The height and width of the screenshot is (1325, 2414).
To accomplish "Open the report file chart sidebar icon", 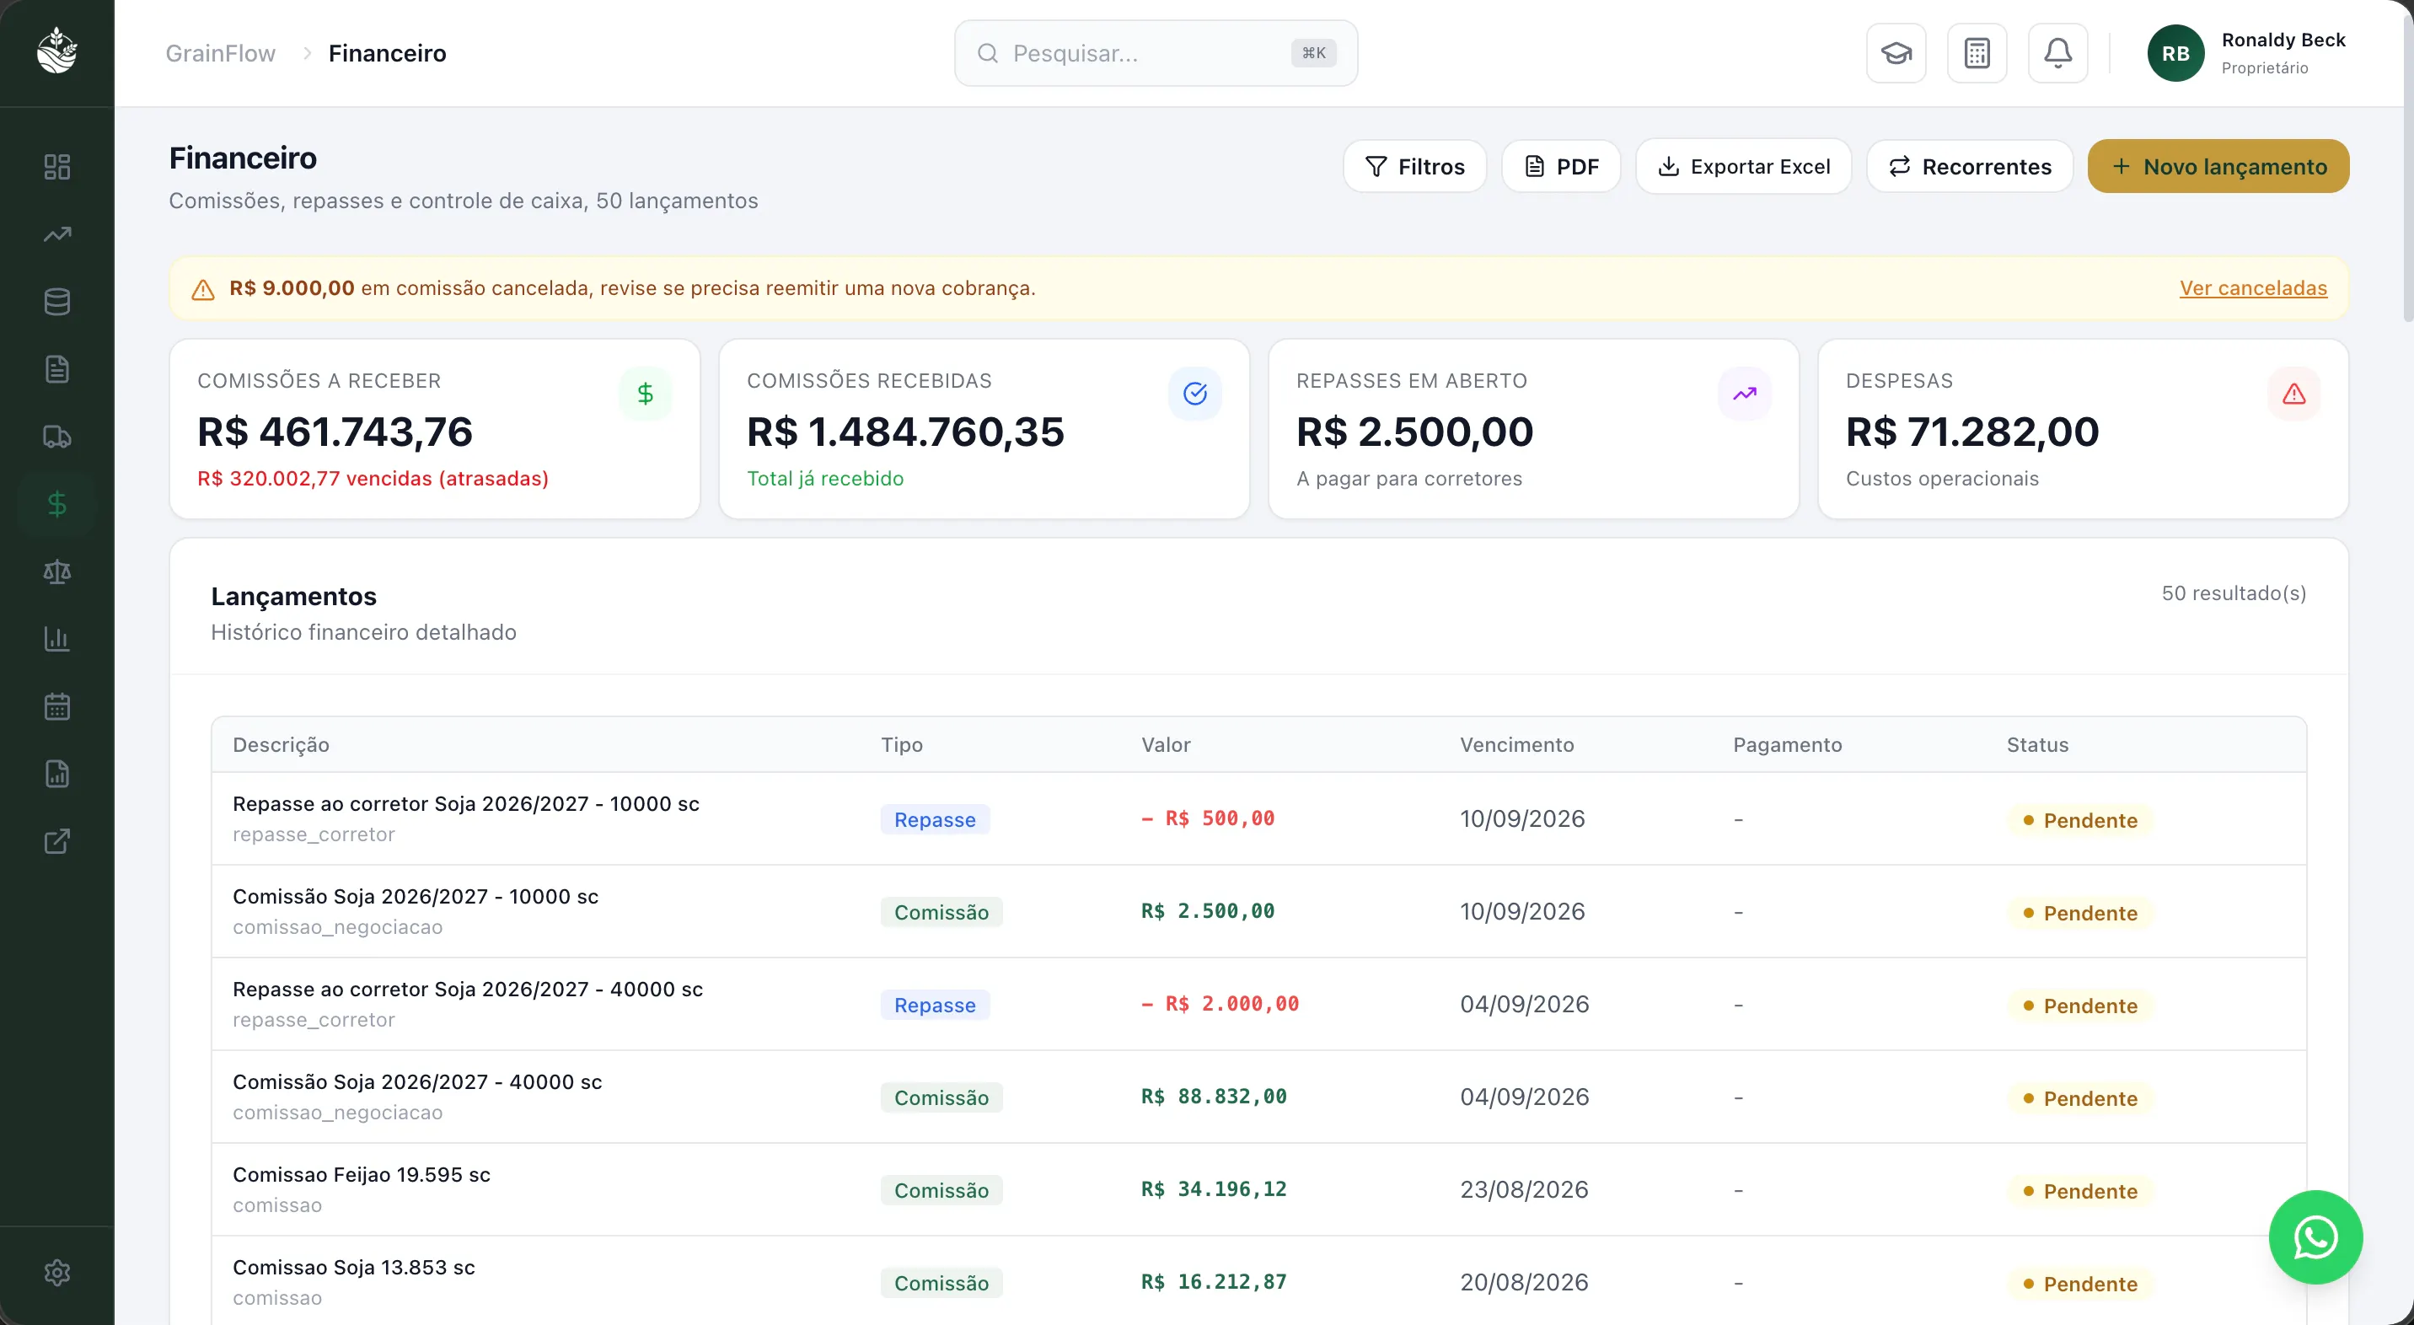I will (57, 774).
